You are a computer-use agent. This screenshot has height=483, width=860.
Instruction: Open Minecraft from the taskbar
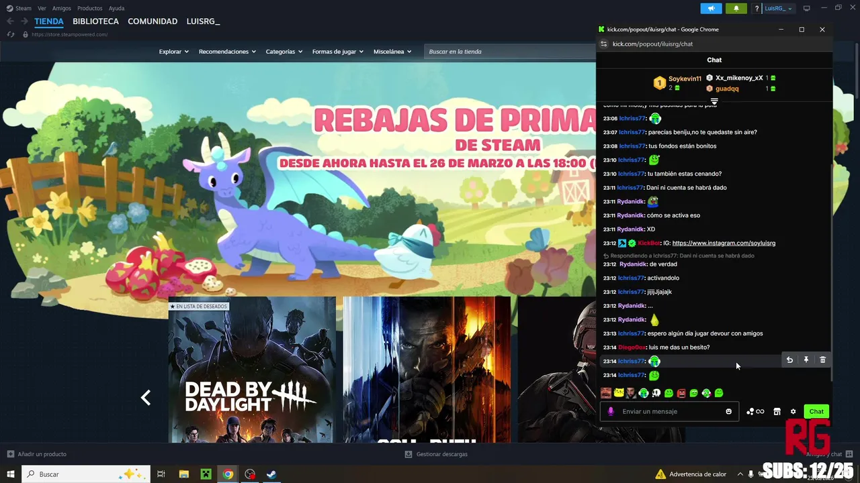tap(206, 474)
